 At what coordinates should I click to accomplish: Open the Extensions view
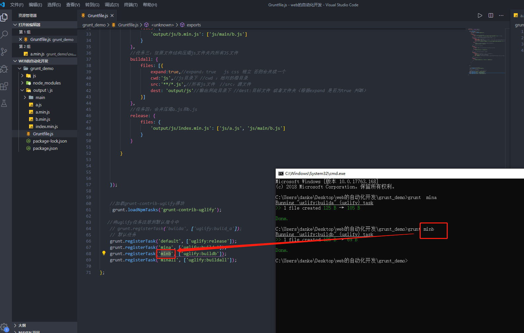pos(4,86)
